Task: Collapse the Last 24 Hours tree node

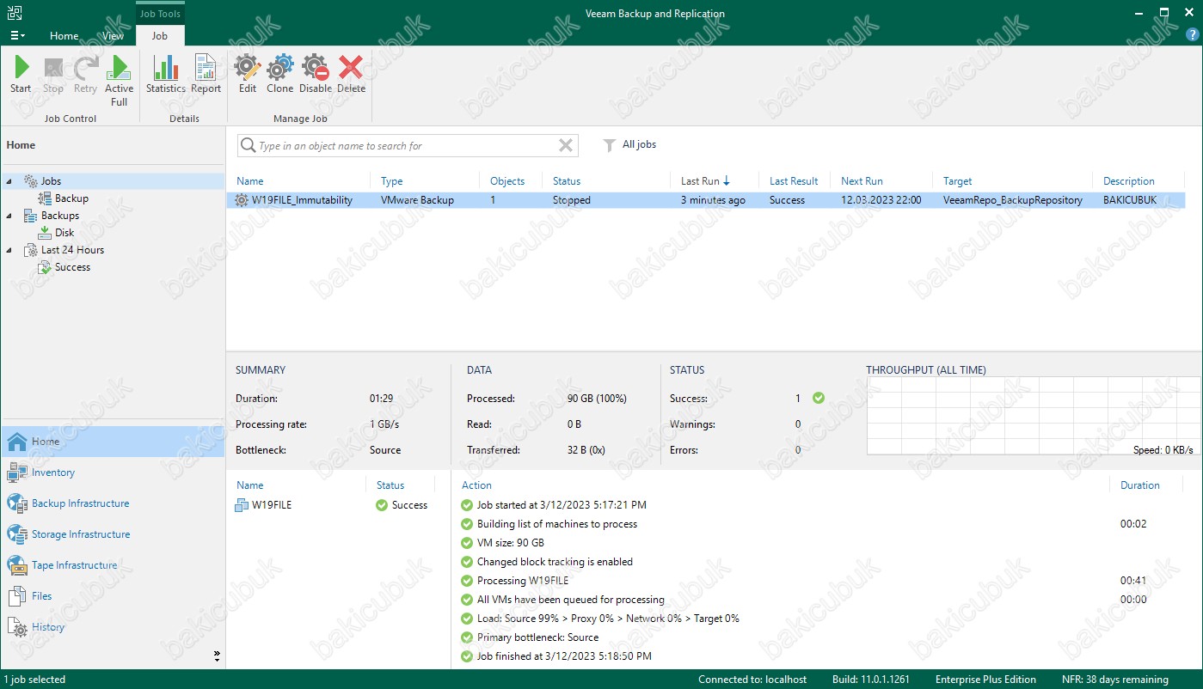Action: (x=9, y=250)
